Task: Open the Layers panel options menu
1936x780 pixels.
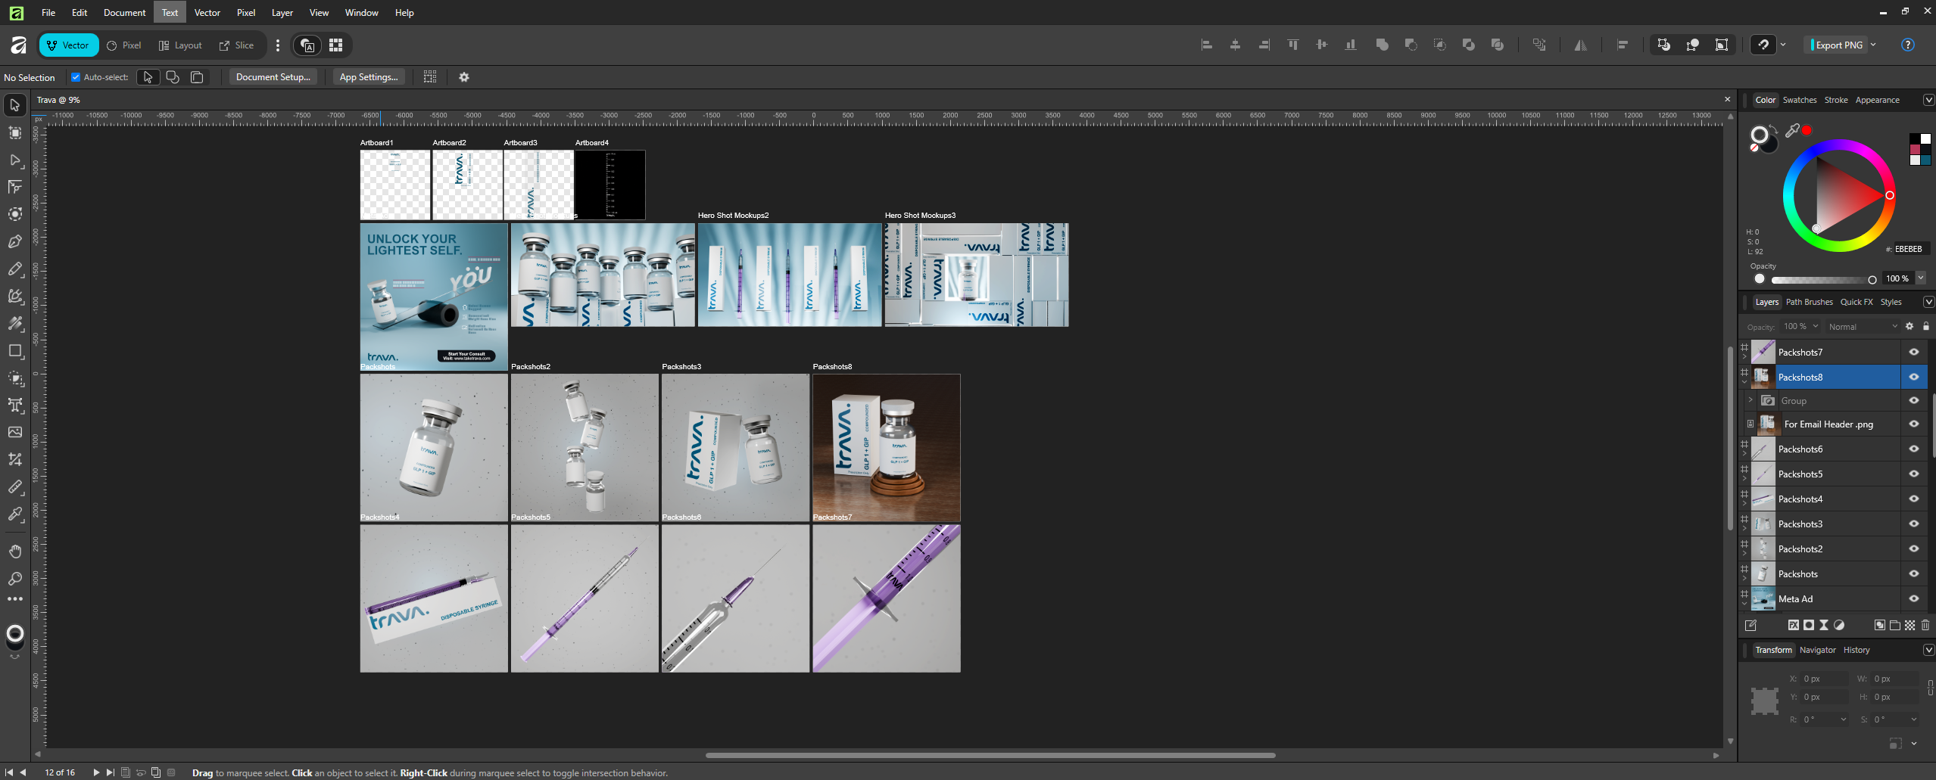Action: pyautogui.click(x=1928, y=302)
